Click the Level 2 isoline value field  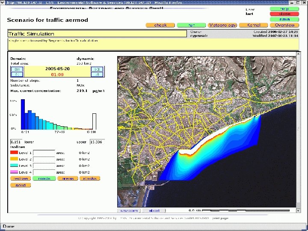[44, 159]
